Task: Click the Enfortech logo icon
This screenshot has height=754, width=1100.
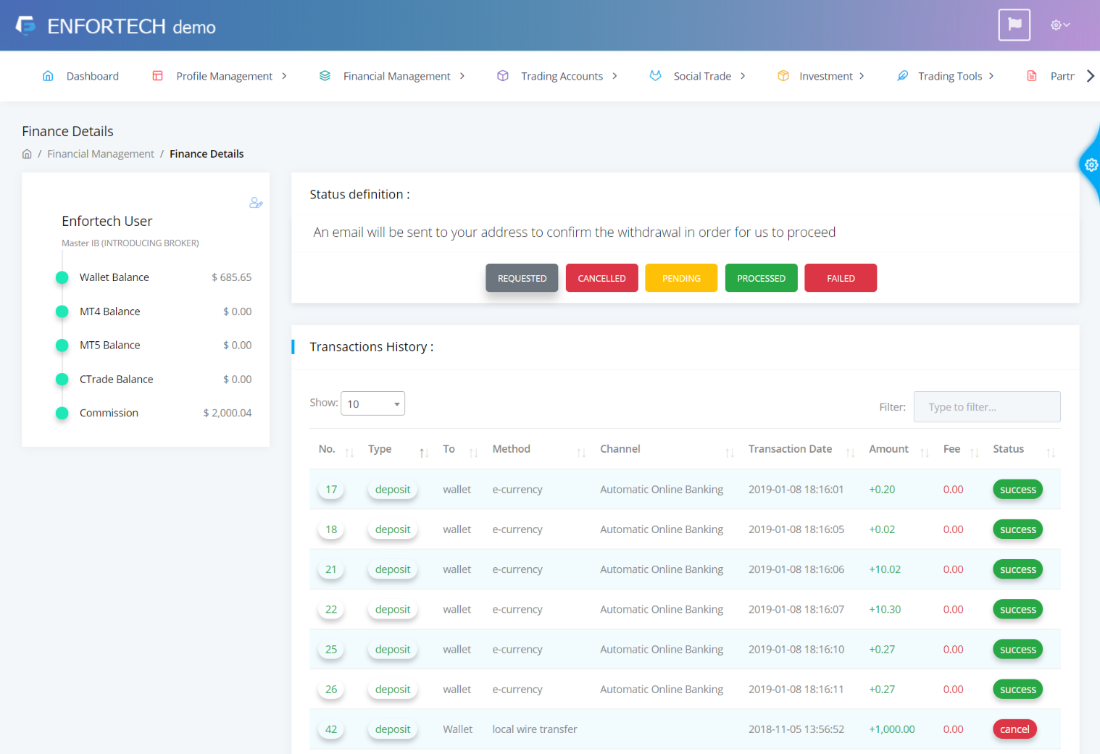Action: [26, 26]
